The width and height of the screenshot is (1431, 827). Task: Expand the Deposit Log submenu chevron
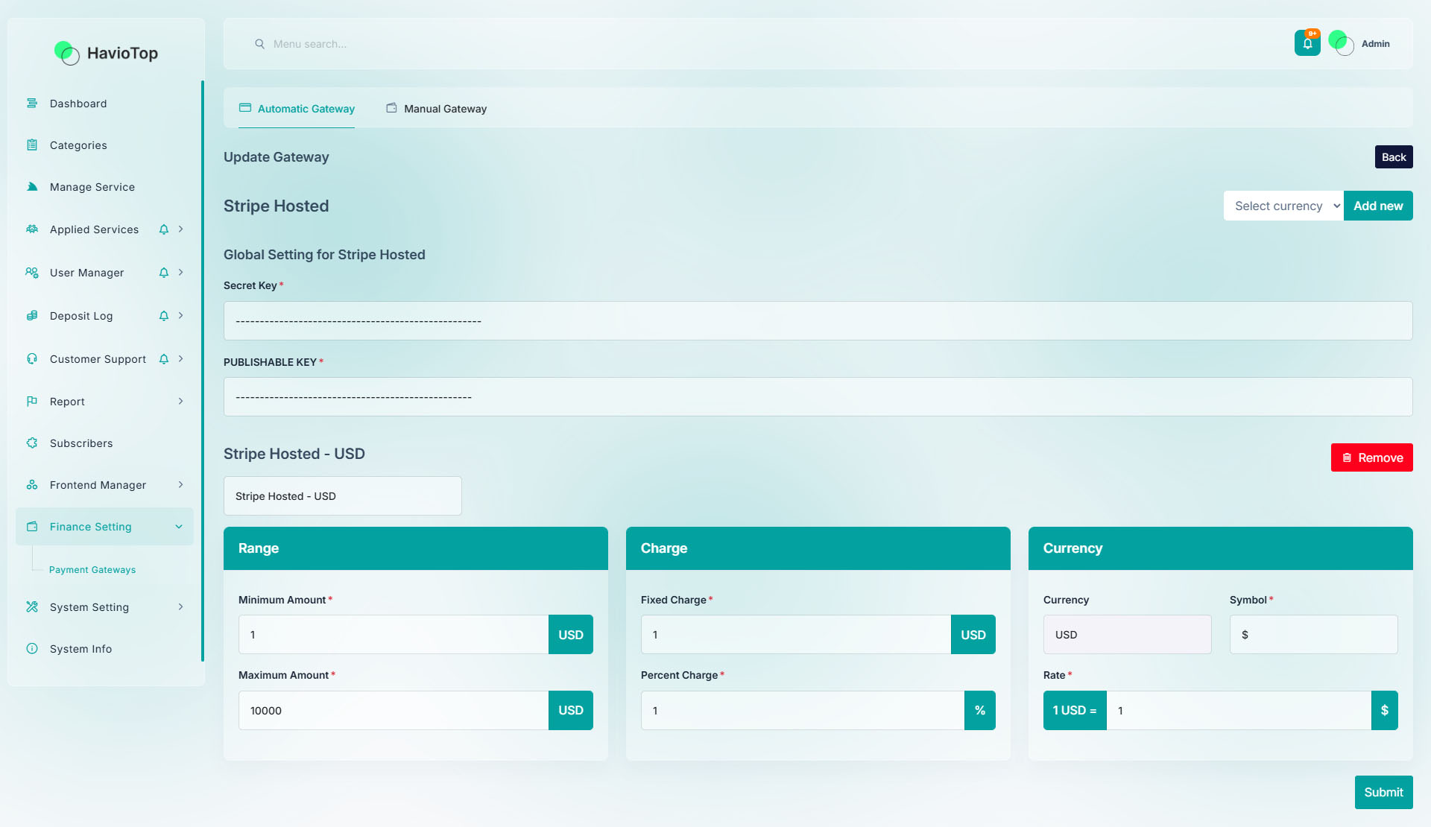[x=180, y=316]
